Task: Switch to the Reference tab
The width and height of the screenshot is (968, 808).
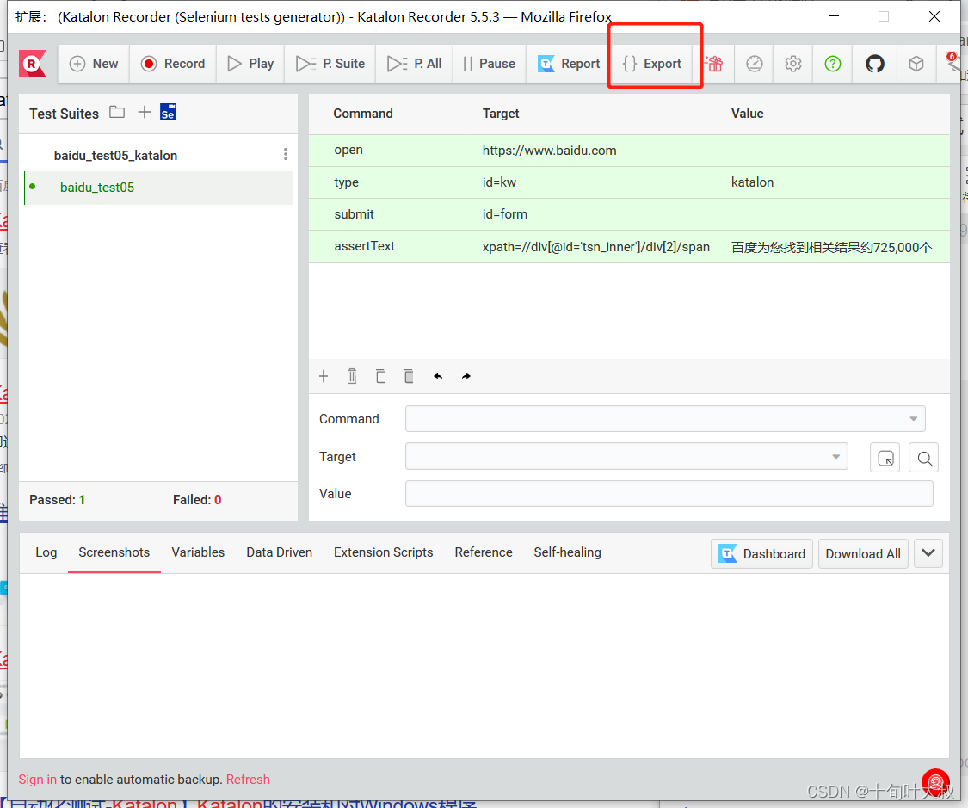Action: [484, 553]
